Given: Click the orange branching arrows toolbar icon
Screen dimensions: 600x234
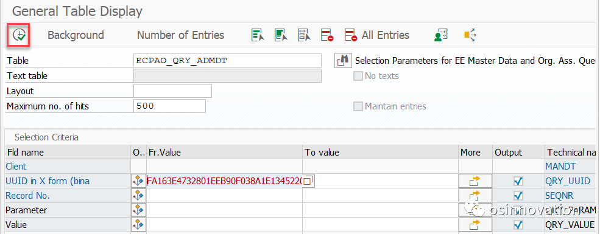Looking at the screenshot, I should pyautogui.click(x=470, y=35).
